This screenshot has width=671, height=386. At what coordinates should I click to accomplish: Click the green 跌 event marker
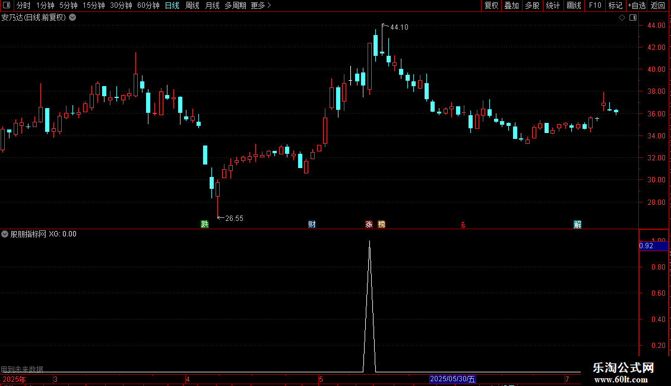click(x=205, y=224)
